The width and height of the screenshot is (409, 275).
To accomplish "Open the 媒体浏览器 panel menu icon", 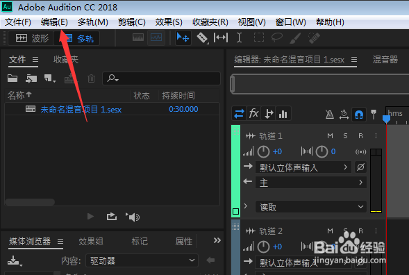I will click(x=60, y=242).
